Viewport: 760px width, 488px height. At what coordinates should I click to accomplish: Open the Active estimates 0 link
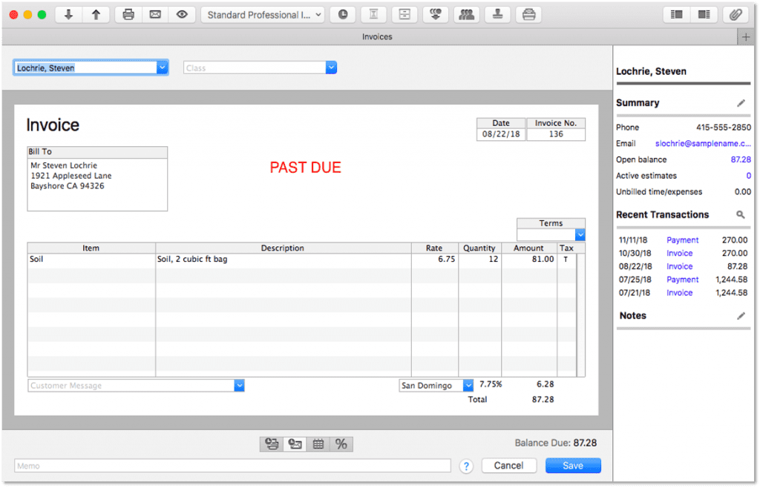[748, 176]
